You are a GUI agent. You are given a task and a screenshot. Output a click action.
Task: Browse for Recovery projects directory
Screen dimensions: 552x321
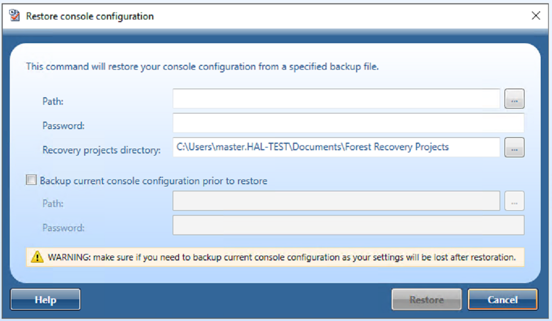(514, 147)
